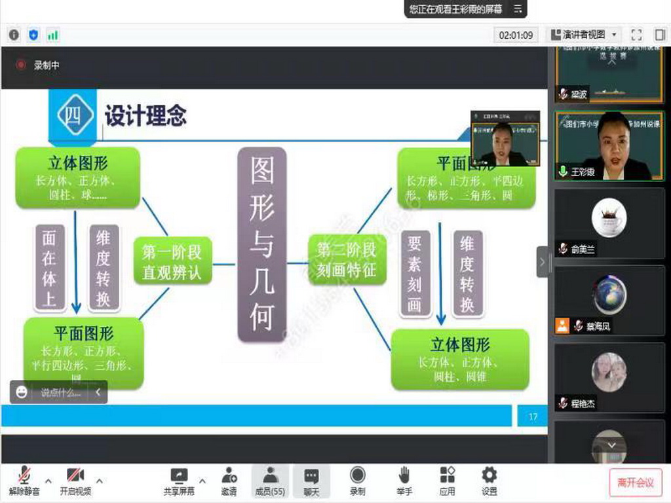The image size is (671, 503).
Task: Check the green network signal icon
Action: pos(53,35)
